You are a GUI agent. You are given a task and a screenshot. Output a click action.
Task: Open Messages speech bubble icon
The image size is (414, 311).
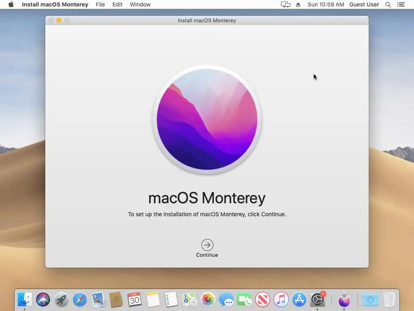coord(226,300)
